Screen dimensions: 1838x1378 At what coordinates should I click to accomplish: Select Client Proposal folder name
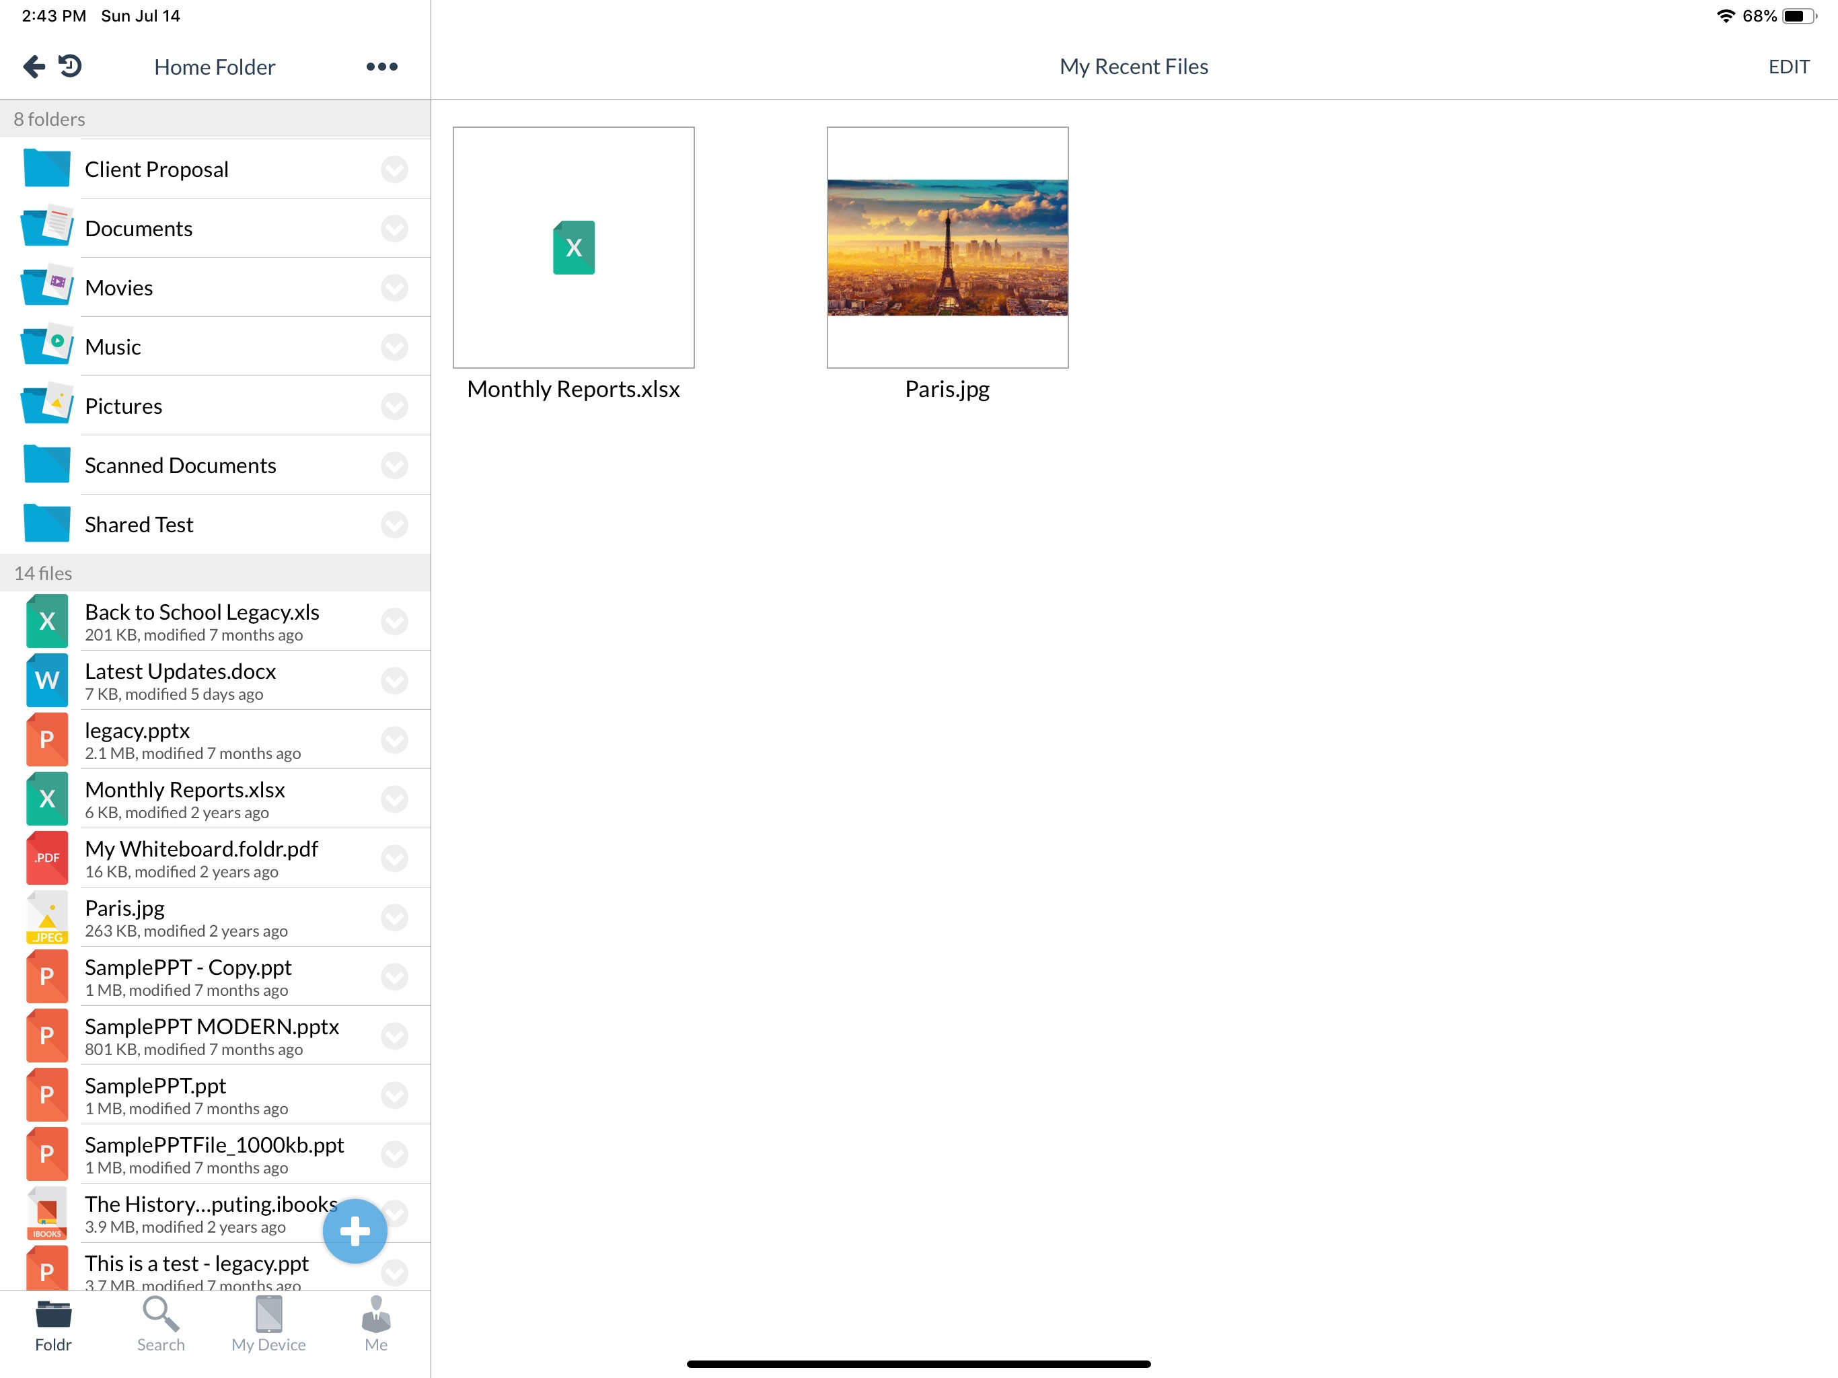(x=156, y=169)
